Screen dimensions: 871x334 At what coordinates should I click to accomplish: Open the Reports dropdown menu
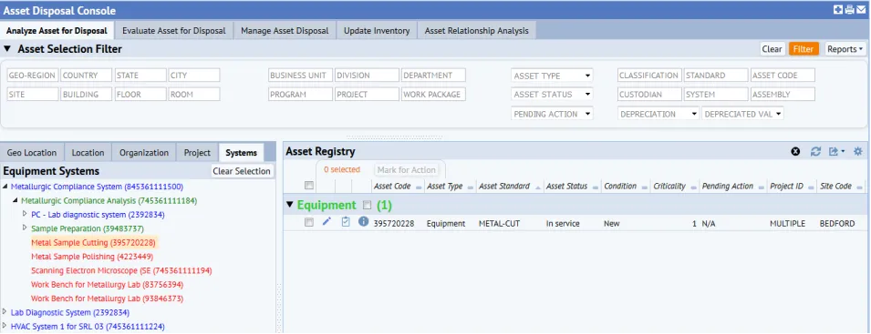click(845, 49)
